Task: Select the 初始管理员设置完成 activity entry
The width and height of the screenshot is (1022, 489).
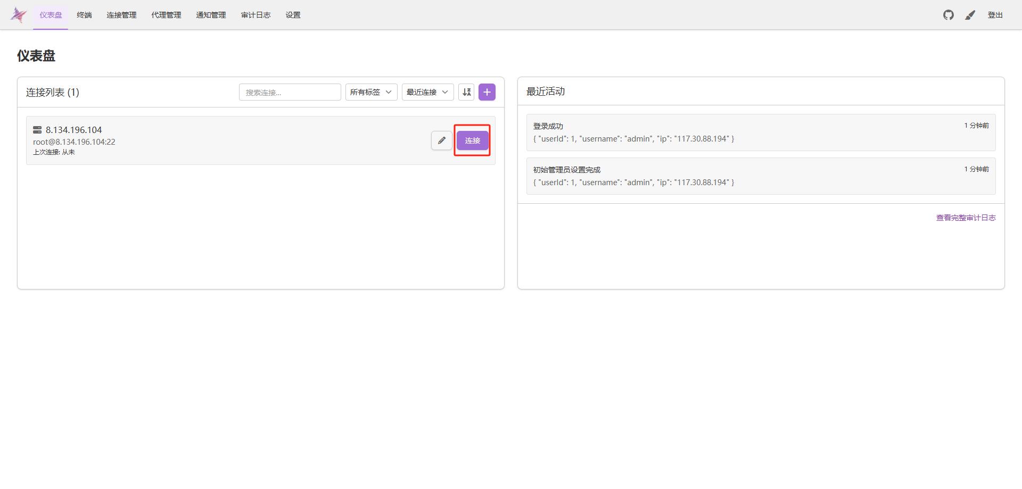Action: (761, 176)
